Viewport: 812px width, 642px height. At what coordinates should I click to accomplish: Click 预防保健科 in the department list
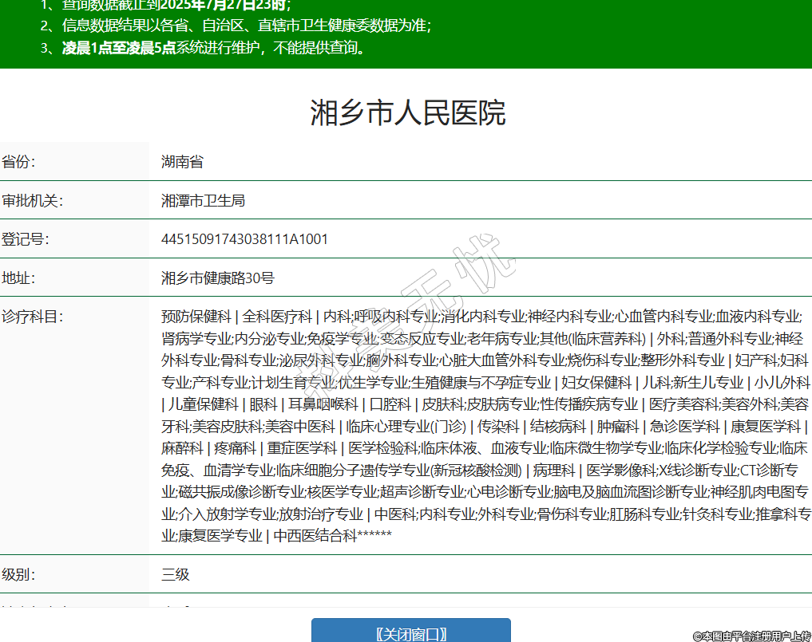tap(196, 317)
